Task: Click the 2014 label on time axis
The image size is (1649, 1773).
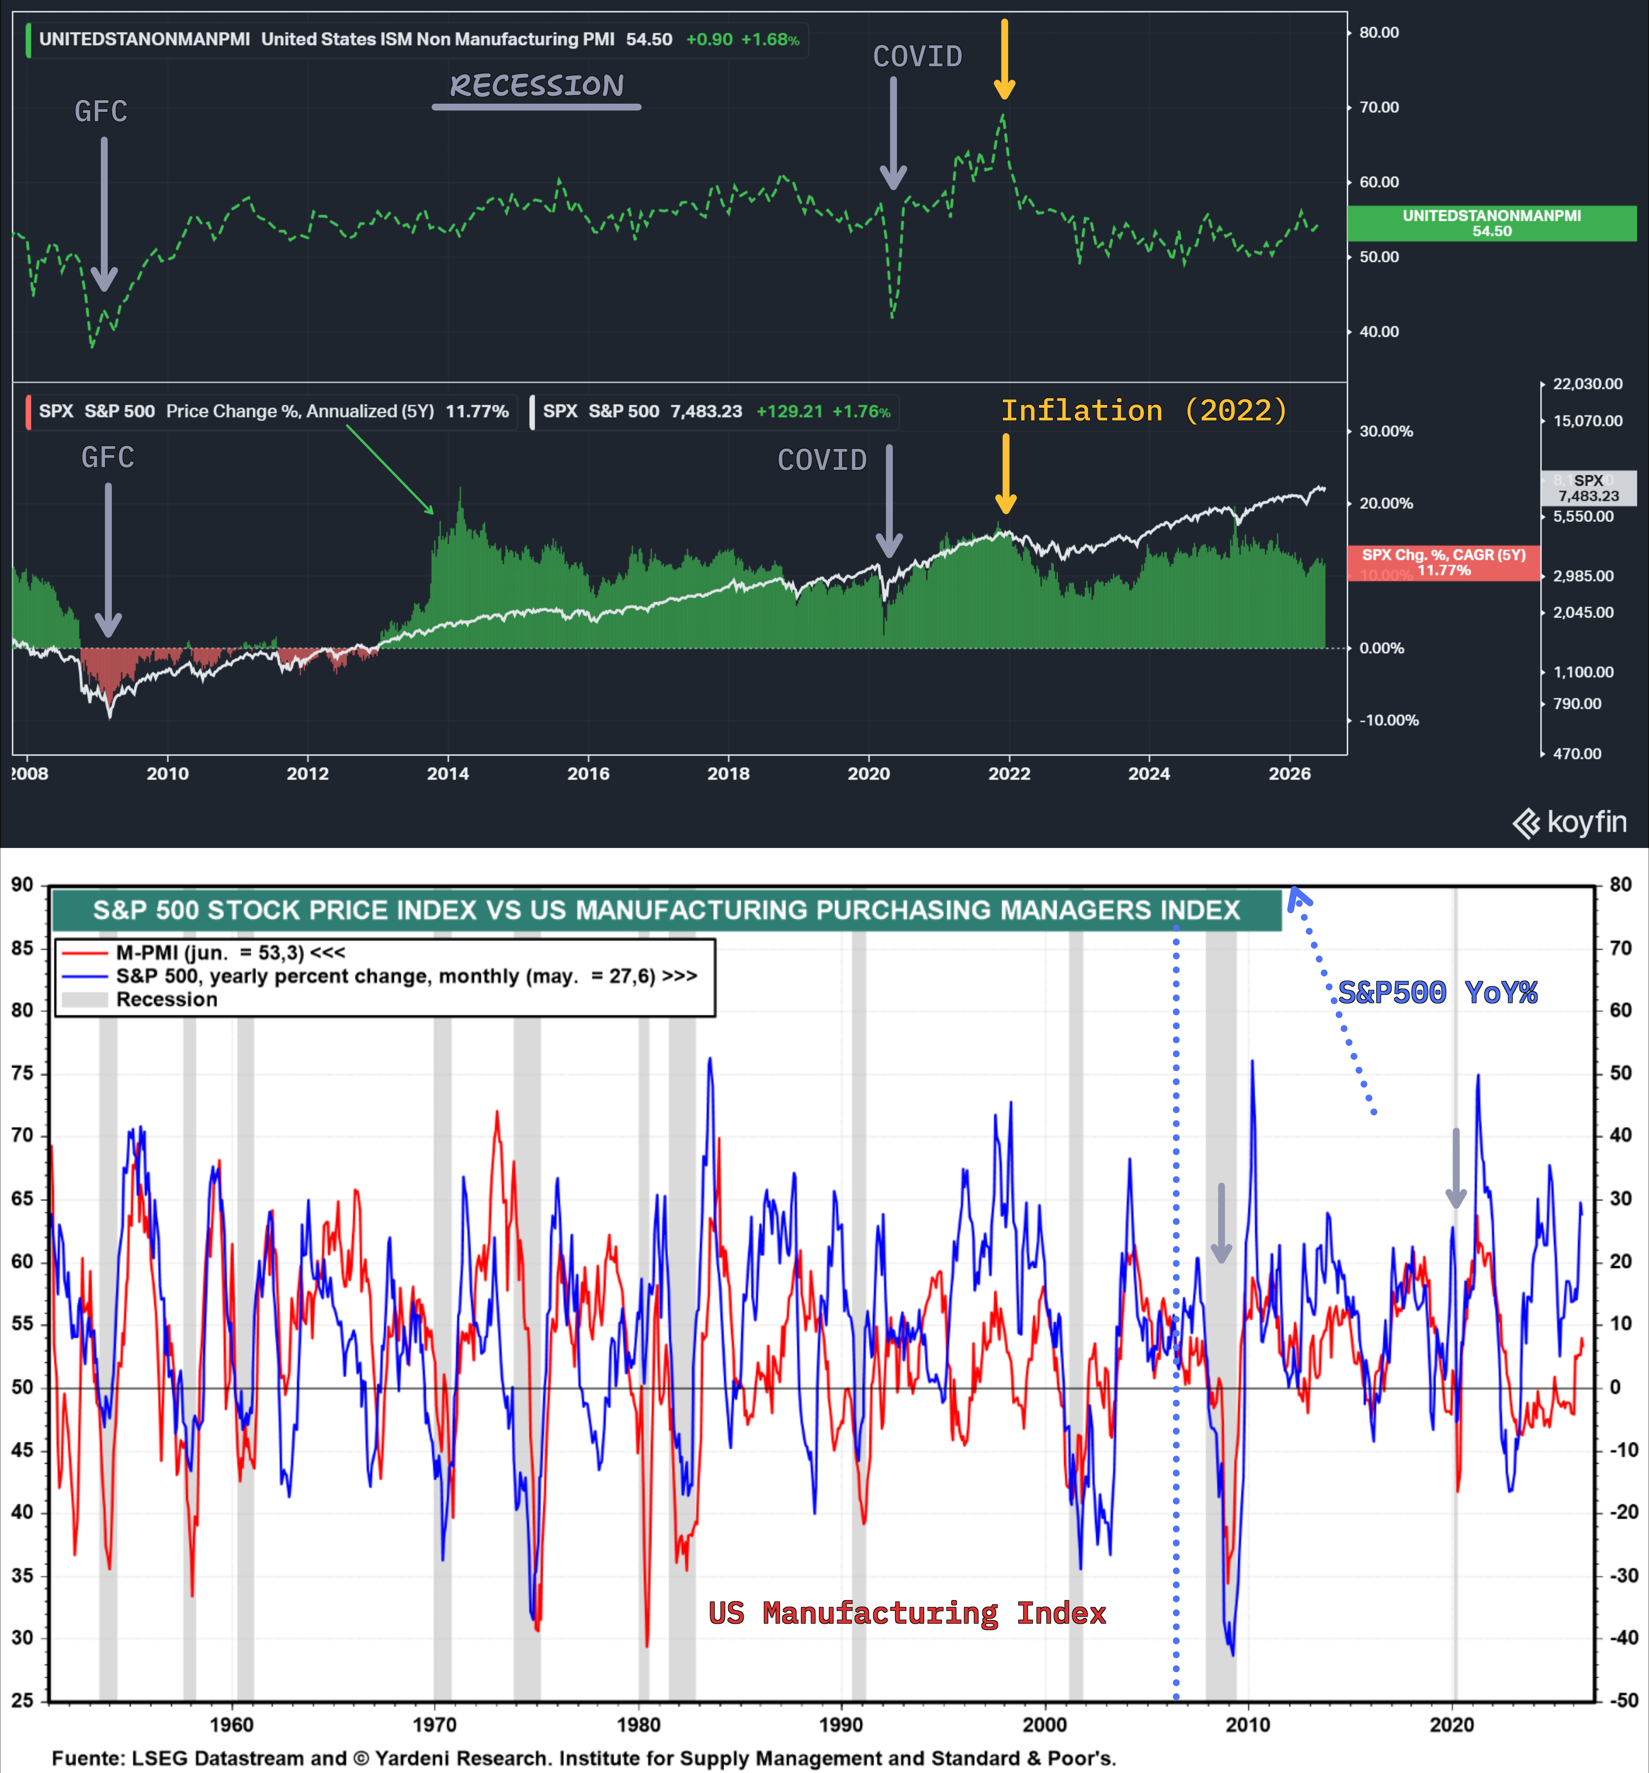Action: (x=448, y=773)
